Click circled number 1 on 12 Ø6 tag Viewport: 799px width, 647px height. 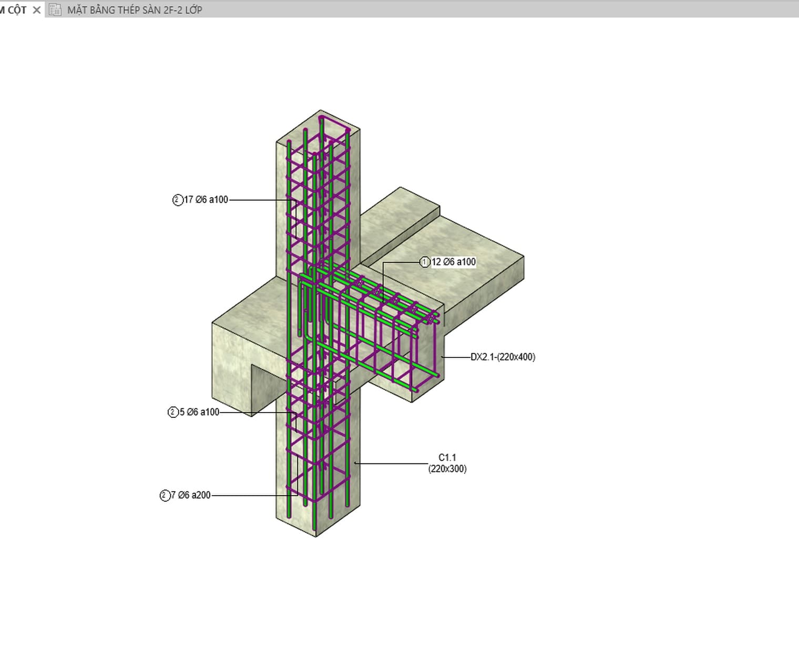click(x=425, y=262)
